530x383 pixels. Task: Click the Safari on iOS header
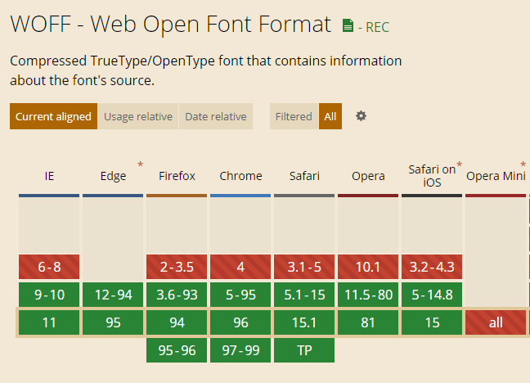(432, 176)
